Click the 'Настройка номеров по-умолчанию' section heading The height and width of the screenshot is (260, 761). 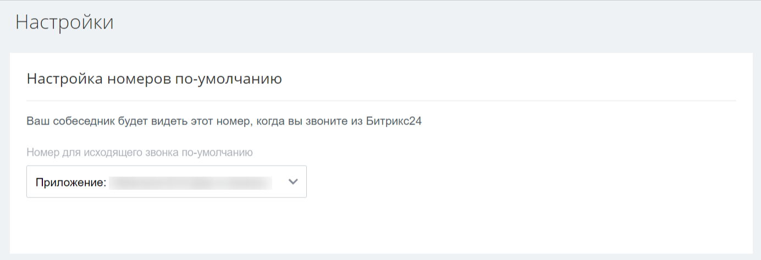(154, 79)
